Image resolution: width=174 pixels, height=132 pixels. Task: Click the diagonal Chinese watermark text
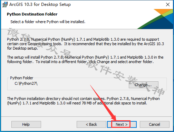(86, 62)
